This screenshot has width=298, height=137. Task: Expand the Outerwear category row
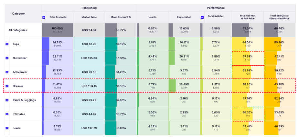click(x=7, y=58)
